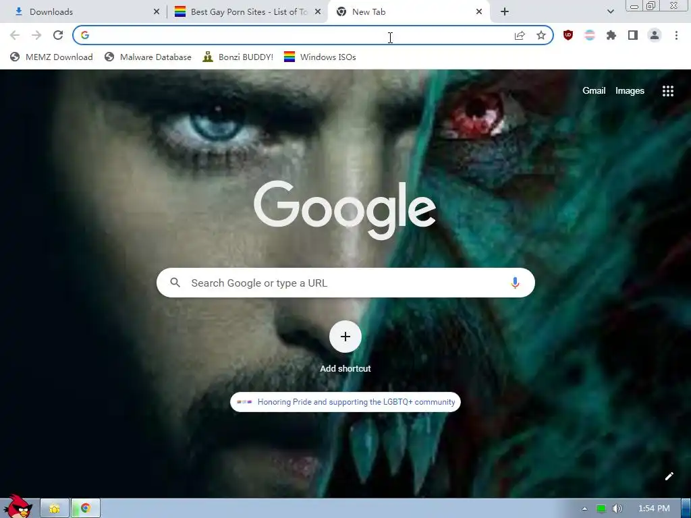Click the Google logo
Viewport: 691px width, 518px height.
[345, 210]
